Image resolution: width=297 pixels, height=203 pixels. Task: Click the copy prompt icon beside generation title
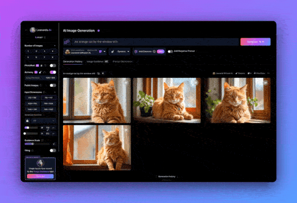point(99,74)
